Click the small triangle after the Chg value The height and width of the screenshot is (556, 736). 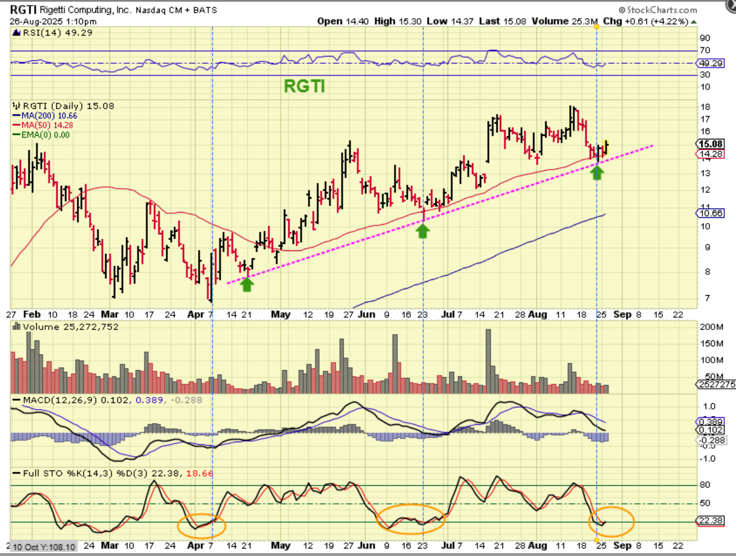pyautogui.click(x=694, y=21)
